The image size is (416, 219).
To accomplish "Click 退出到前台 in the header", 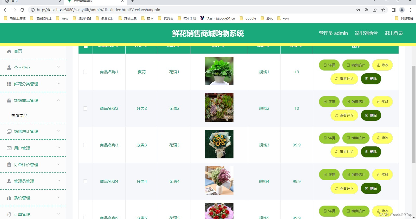I will 366,33.
